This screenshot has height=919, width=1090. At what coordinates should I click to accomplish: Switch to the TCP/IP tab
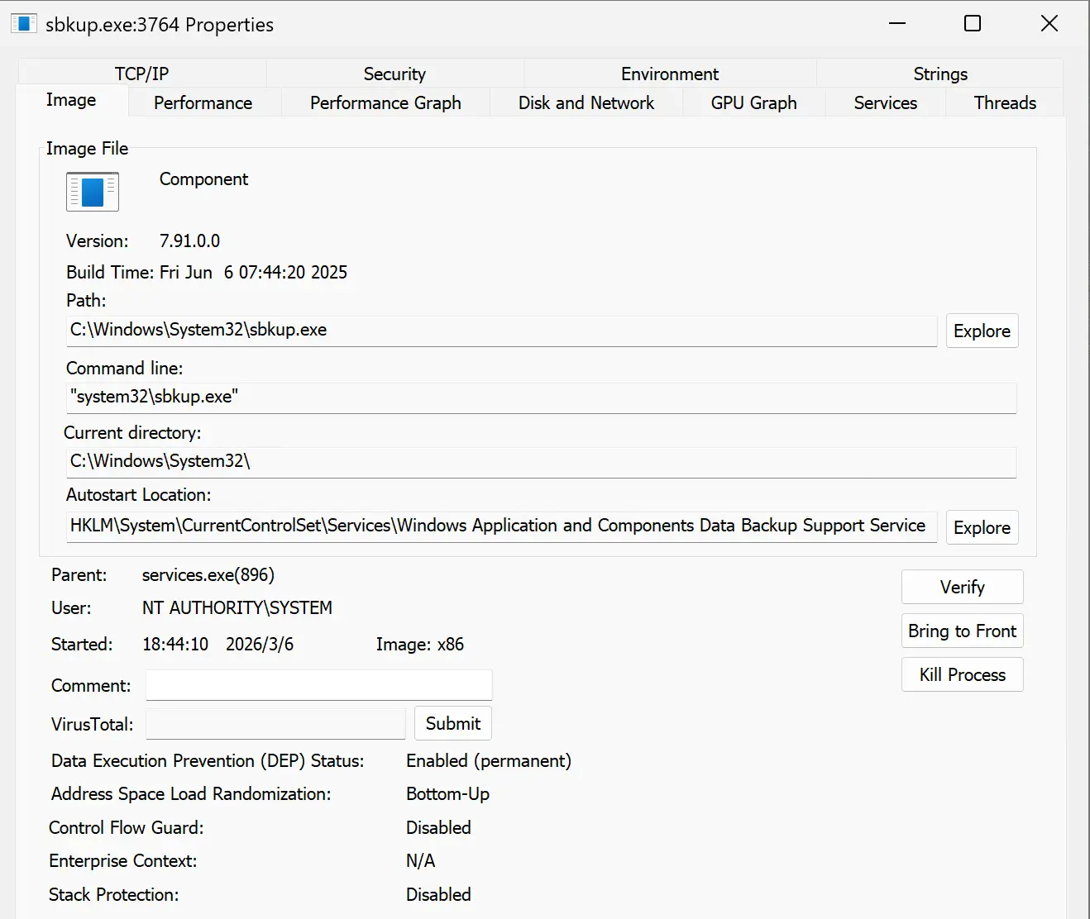tap(141, 74)
